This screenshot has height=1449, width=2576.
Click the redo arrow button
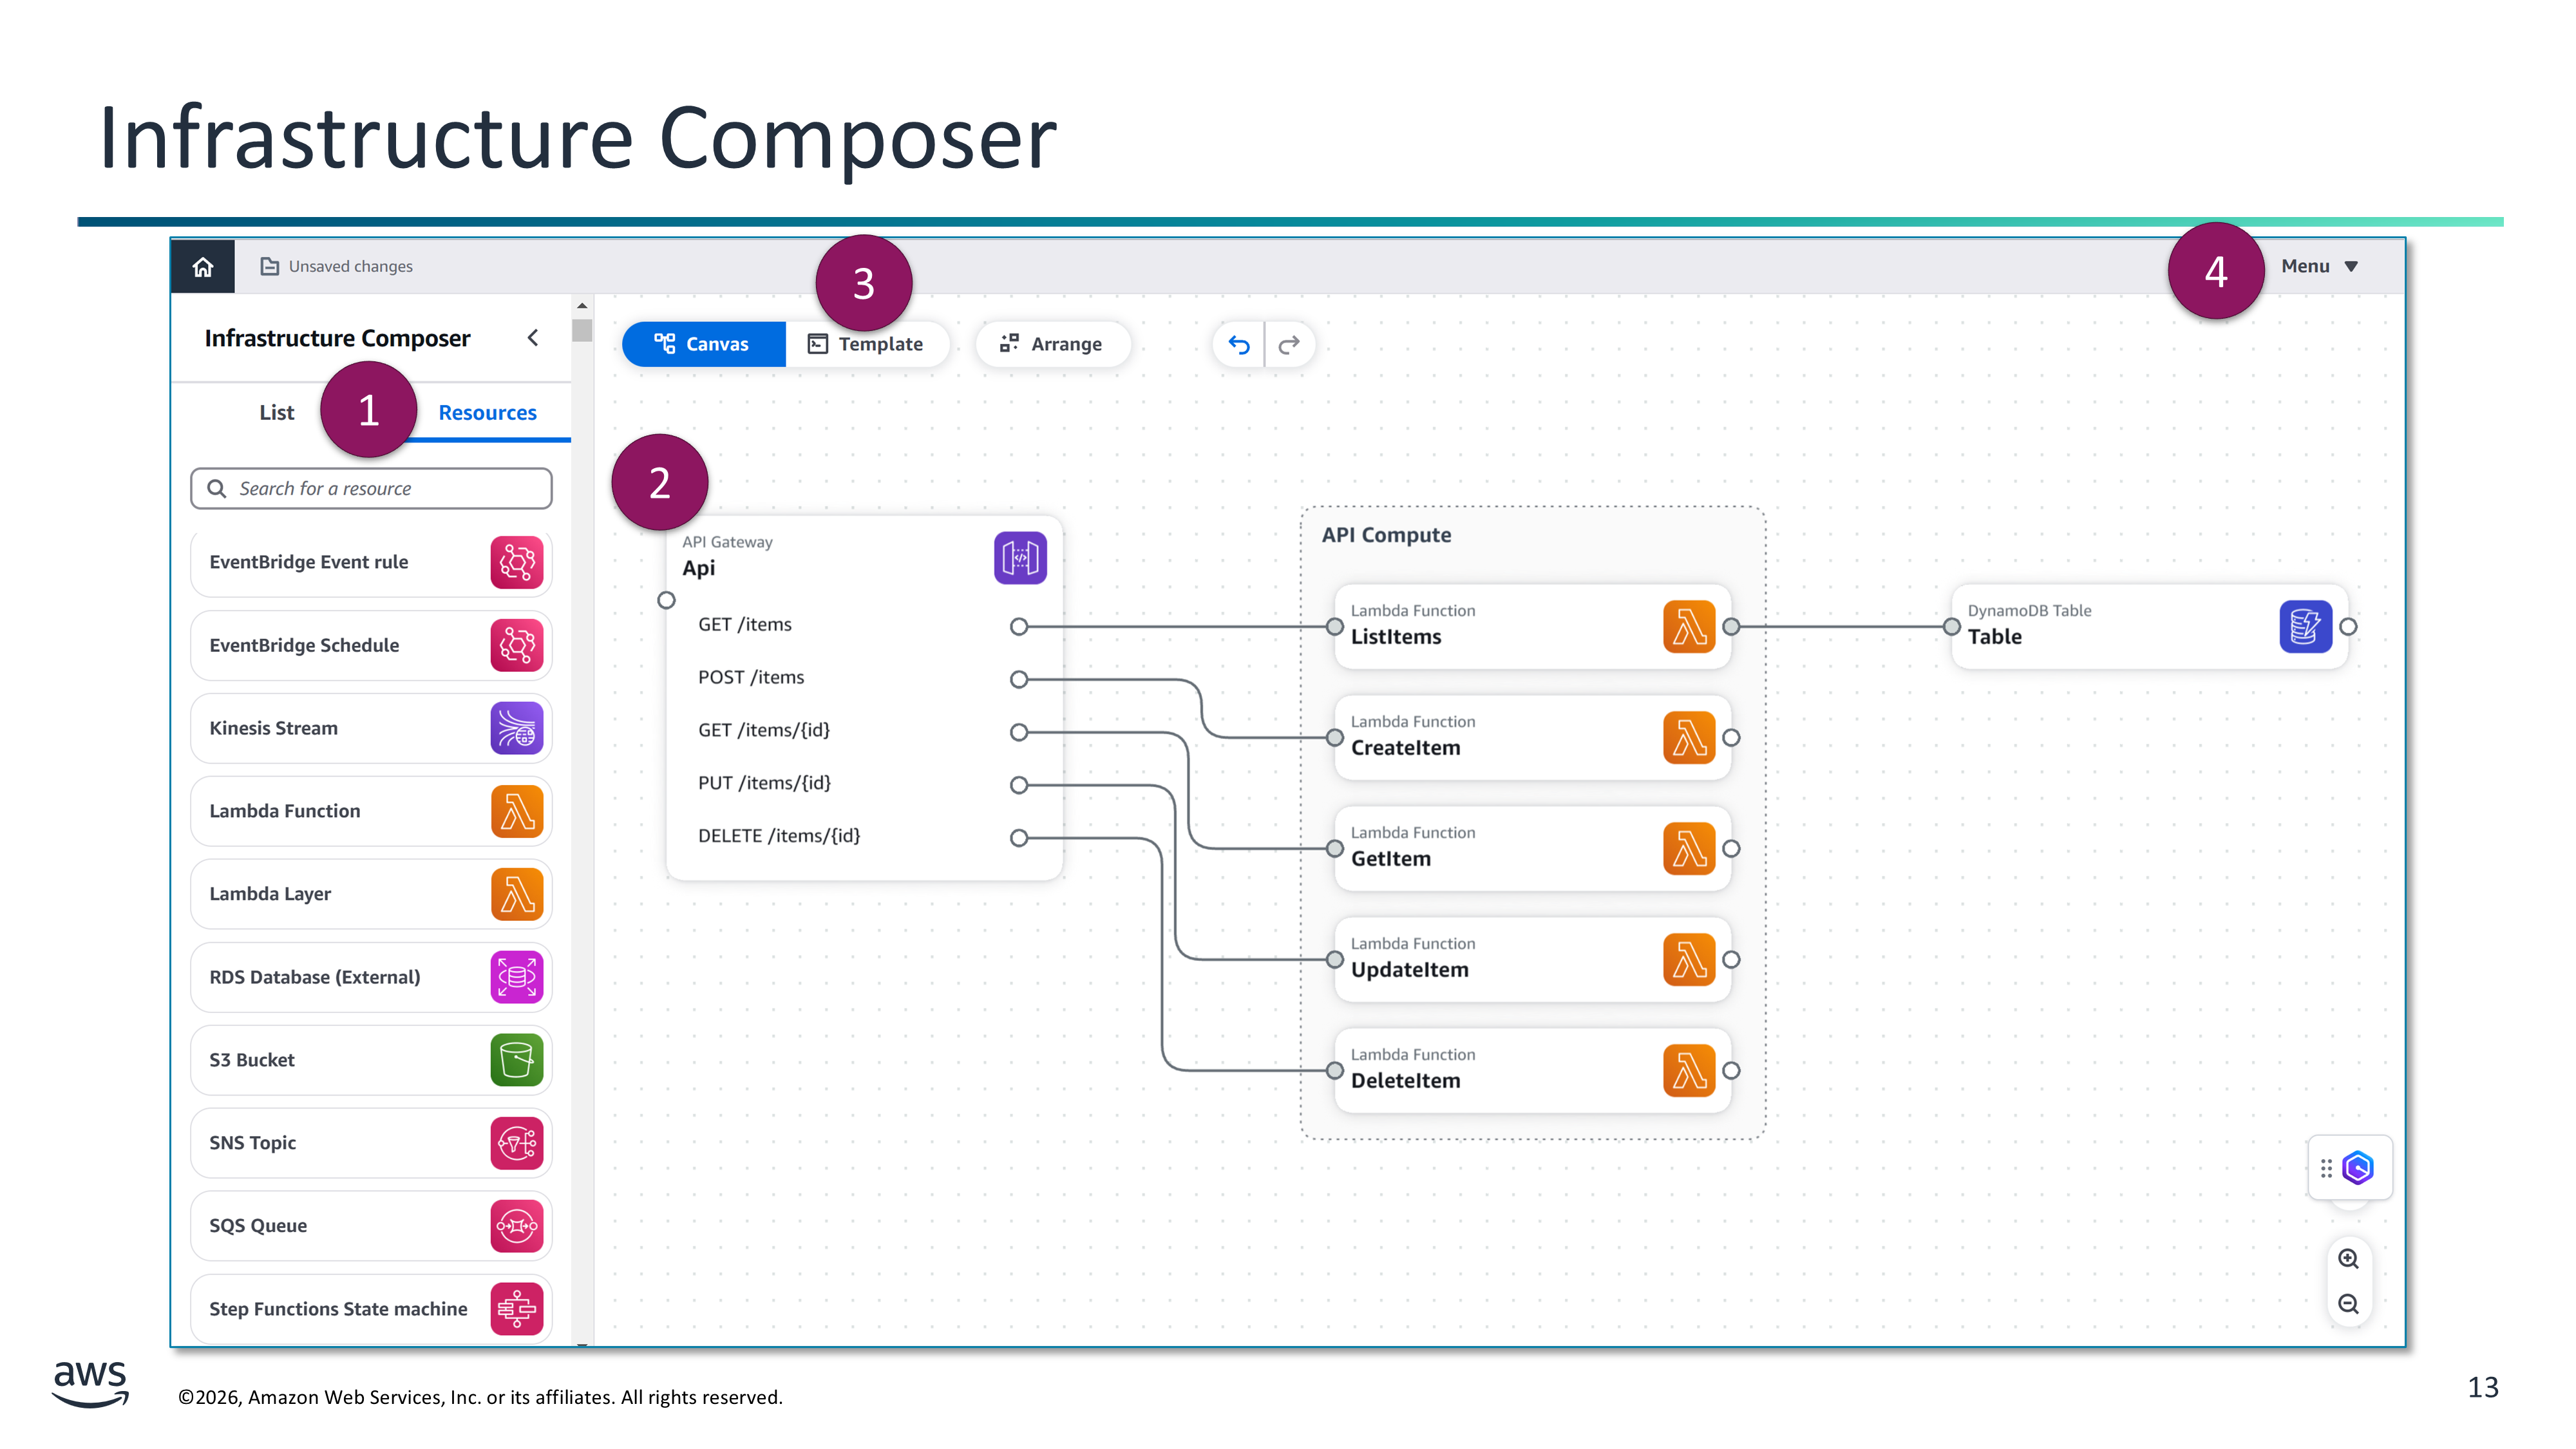[x=1289, y=345]
